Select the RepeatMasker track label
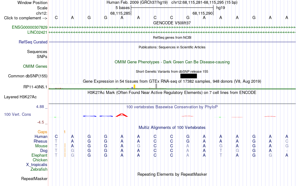This screenshot has width=296, height=186. point(34,179)
